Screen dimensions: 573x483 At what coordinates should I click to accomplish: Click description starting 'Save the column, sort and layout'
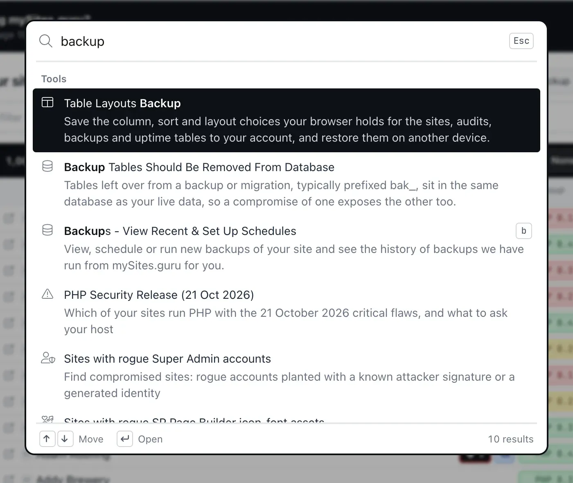tap(277, 129)
